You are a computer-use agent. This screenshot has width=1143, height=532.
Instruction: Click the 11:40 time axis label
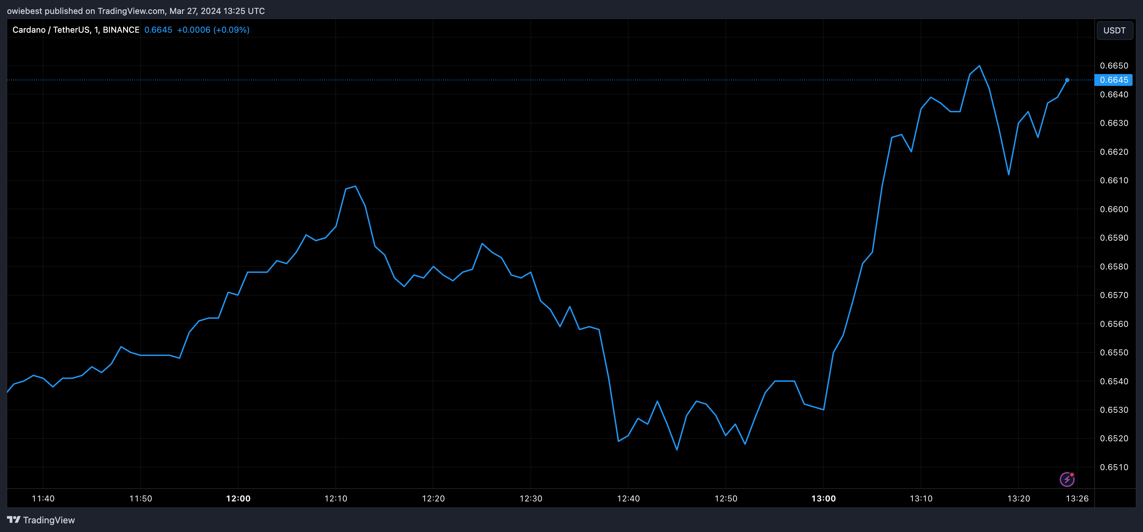[43, 498]
